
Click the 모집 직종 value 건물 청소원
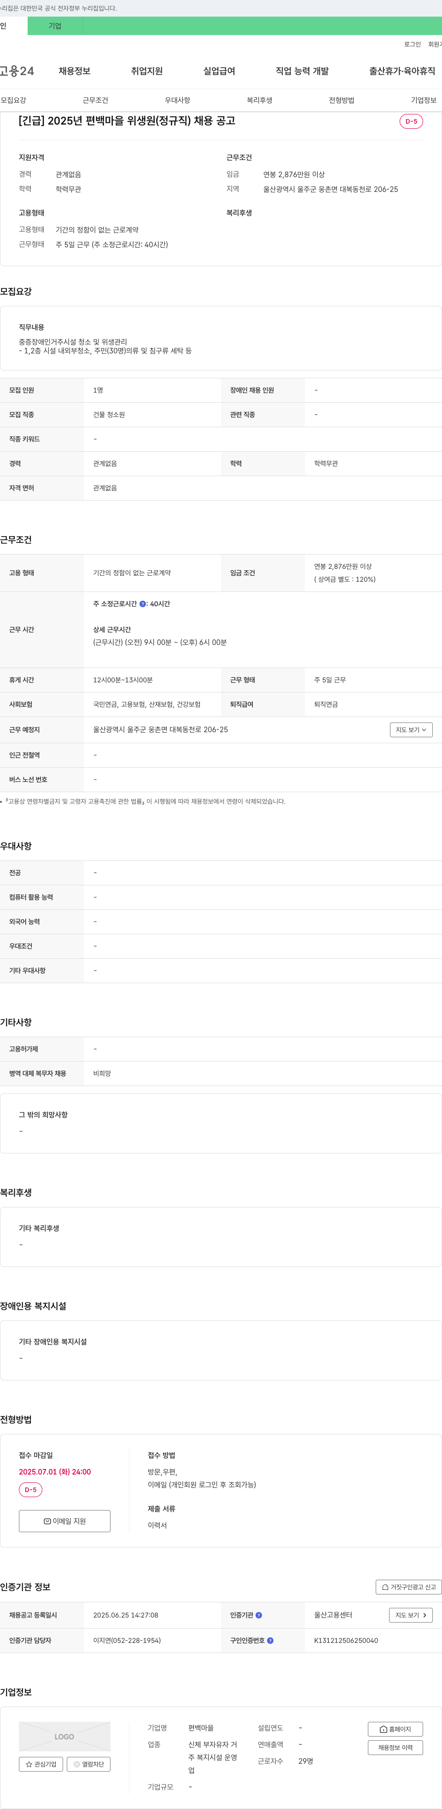pyautogui.click(x=109, y=415)
